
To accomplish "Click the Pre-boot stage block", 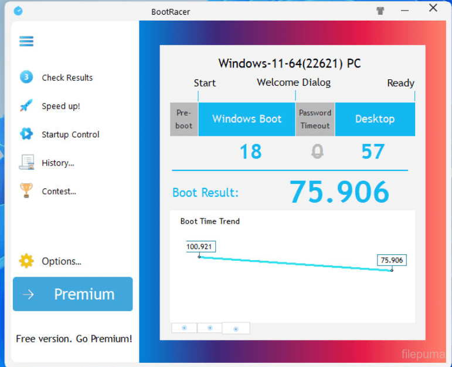I will pos(184,119).
